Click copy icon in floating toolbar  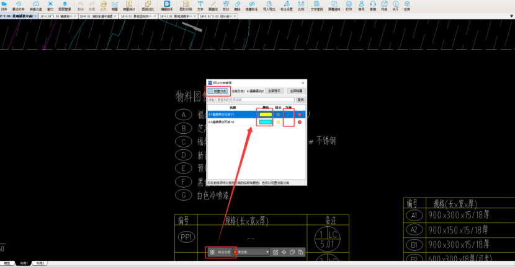pos(292,252)
